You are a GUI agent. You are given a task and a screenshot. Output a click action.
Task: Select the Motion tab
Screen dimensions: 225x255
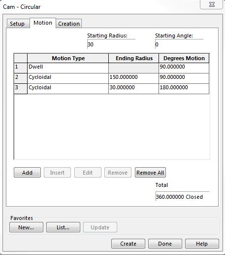(x=43, y=23)
